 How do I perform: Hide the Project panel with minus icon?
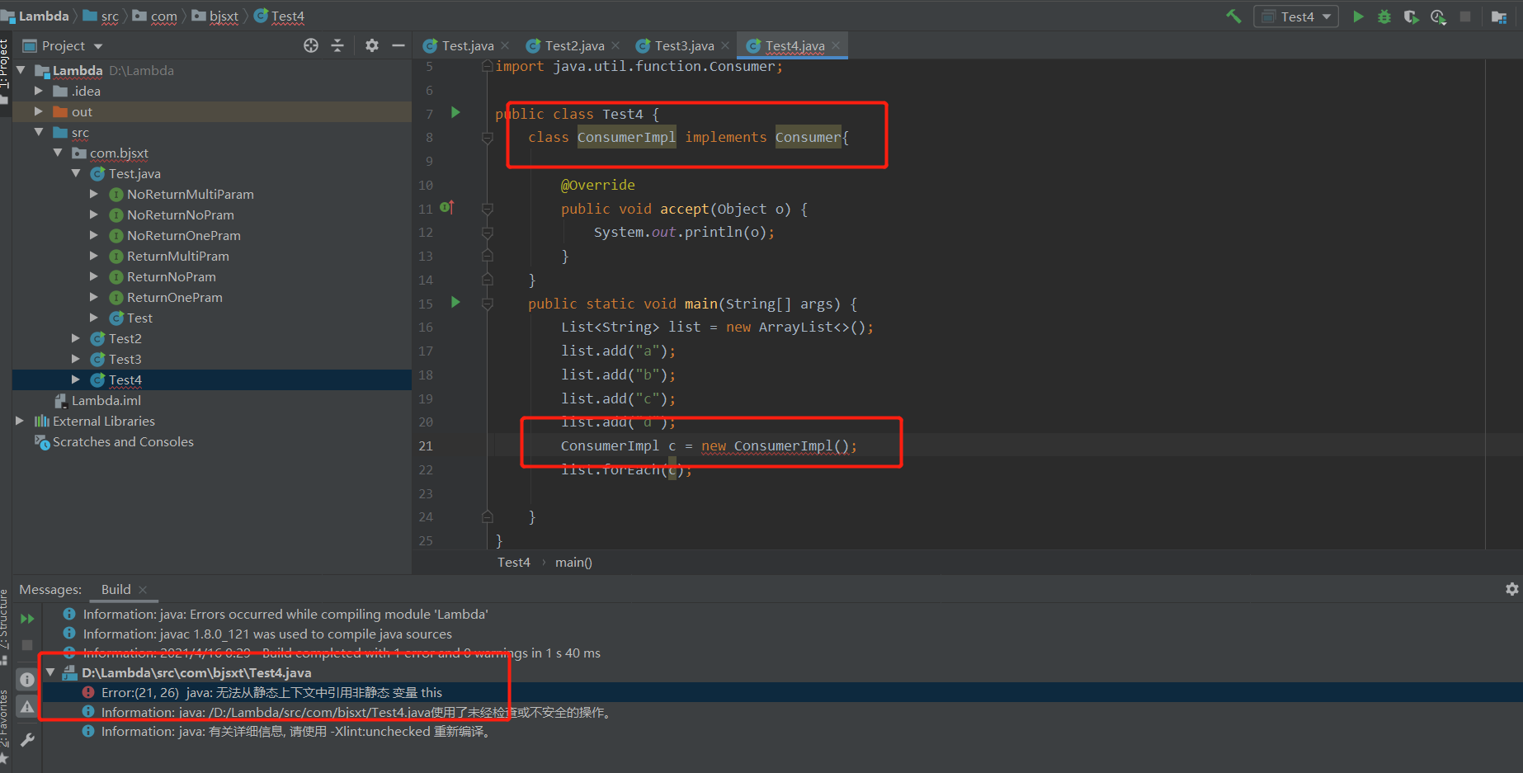point(398,45)
